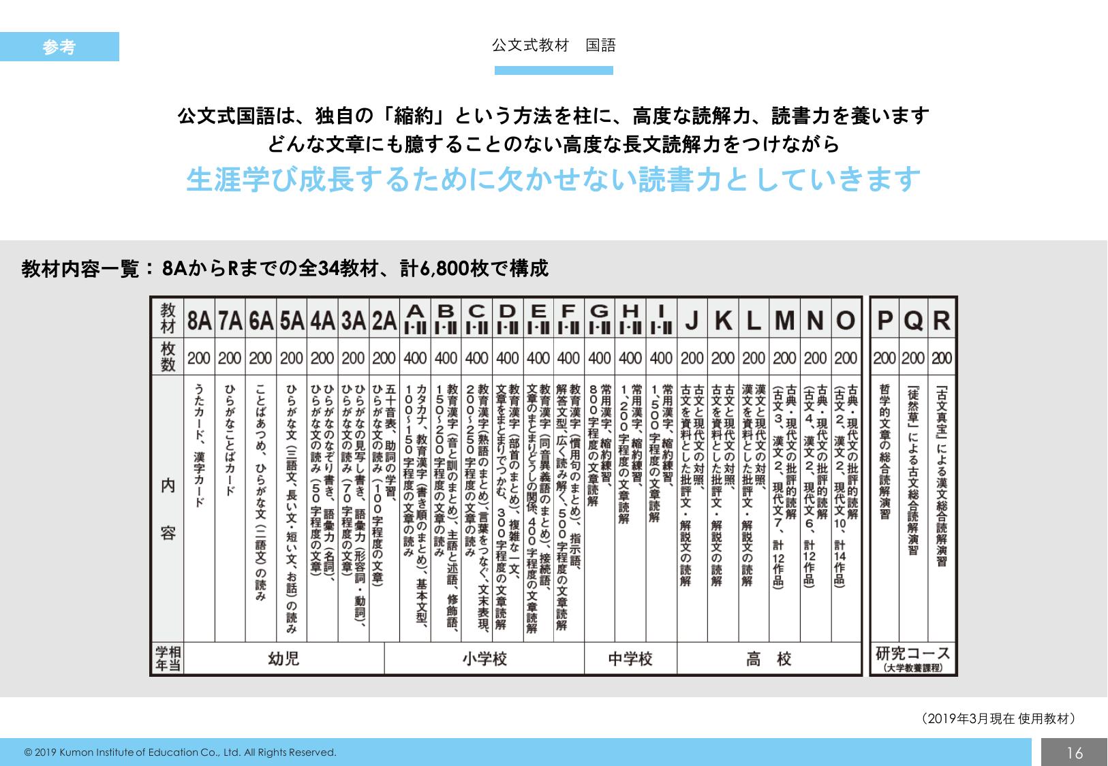The height and width of the screenshot is (766, 1108).
Task: Click the line starting どんな文章にも臆する
Action: coord(553,144)
